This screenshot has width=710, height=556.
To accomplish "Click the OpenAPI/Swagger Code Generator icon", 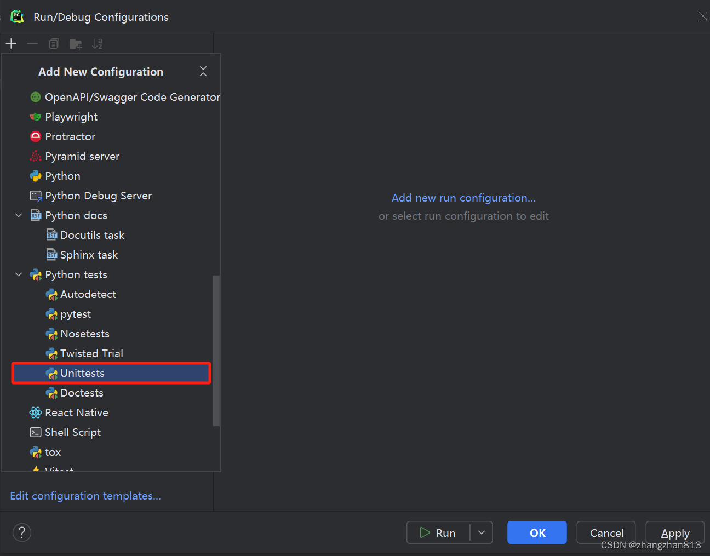I will 36,97.
